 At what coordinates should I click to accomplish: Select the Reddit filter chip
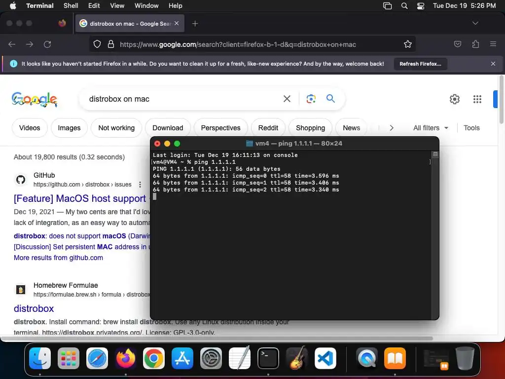click(268, 128)
